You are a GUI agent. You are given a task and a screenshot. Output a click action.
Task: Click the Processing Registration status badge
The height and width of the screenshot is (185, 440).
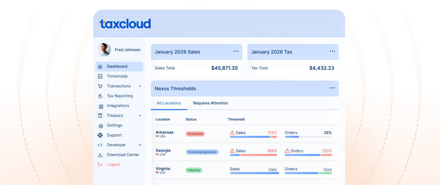point(202,152)
